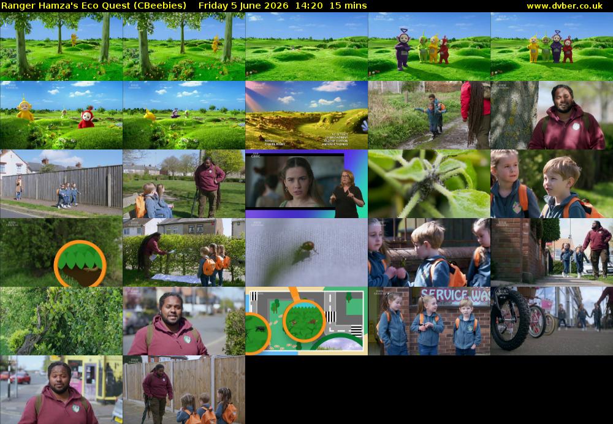Screen dimensions: 613x424
Task: Click the 14:20 start time text
Action: point(309,6)
